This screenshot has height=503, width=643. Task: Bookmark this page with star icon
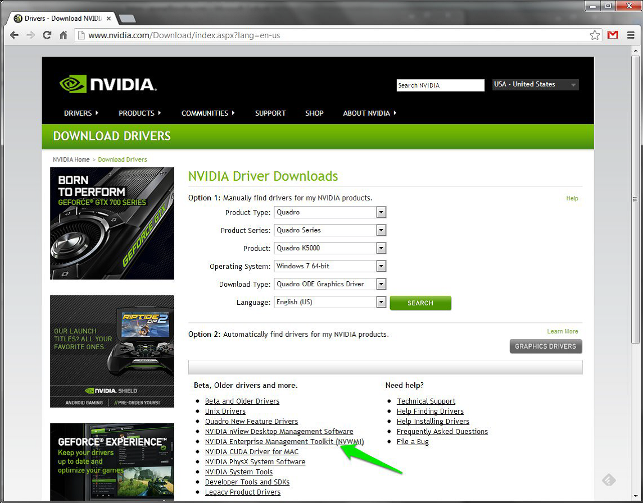click(x=595, y=35)
